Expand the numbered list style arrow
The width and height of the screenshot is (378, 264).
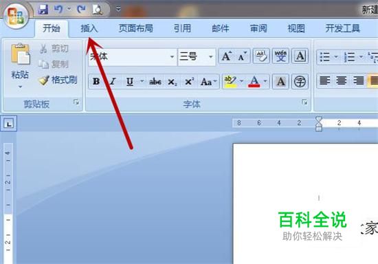361,57
